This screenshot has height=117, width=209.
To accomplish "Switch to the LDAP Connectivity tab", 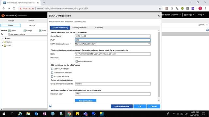I will [60, 28].
